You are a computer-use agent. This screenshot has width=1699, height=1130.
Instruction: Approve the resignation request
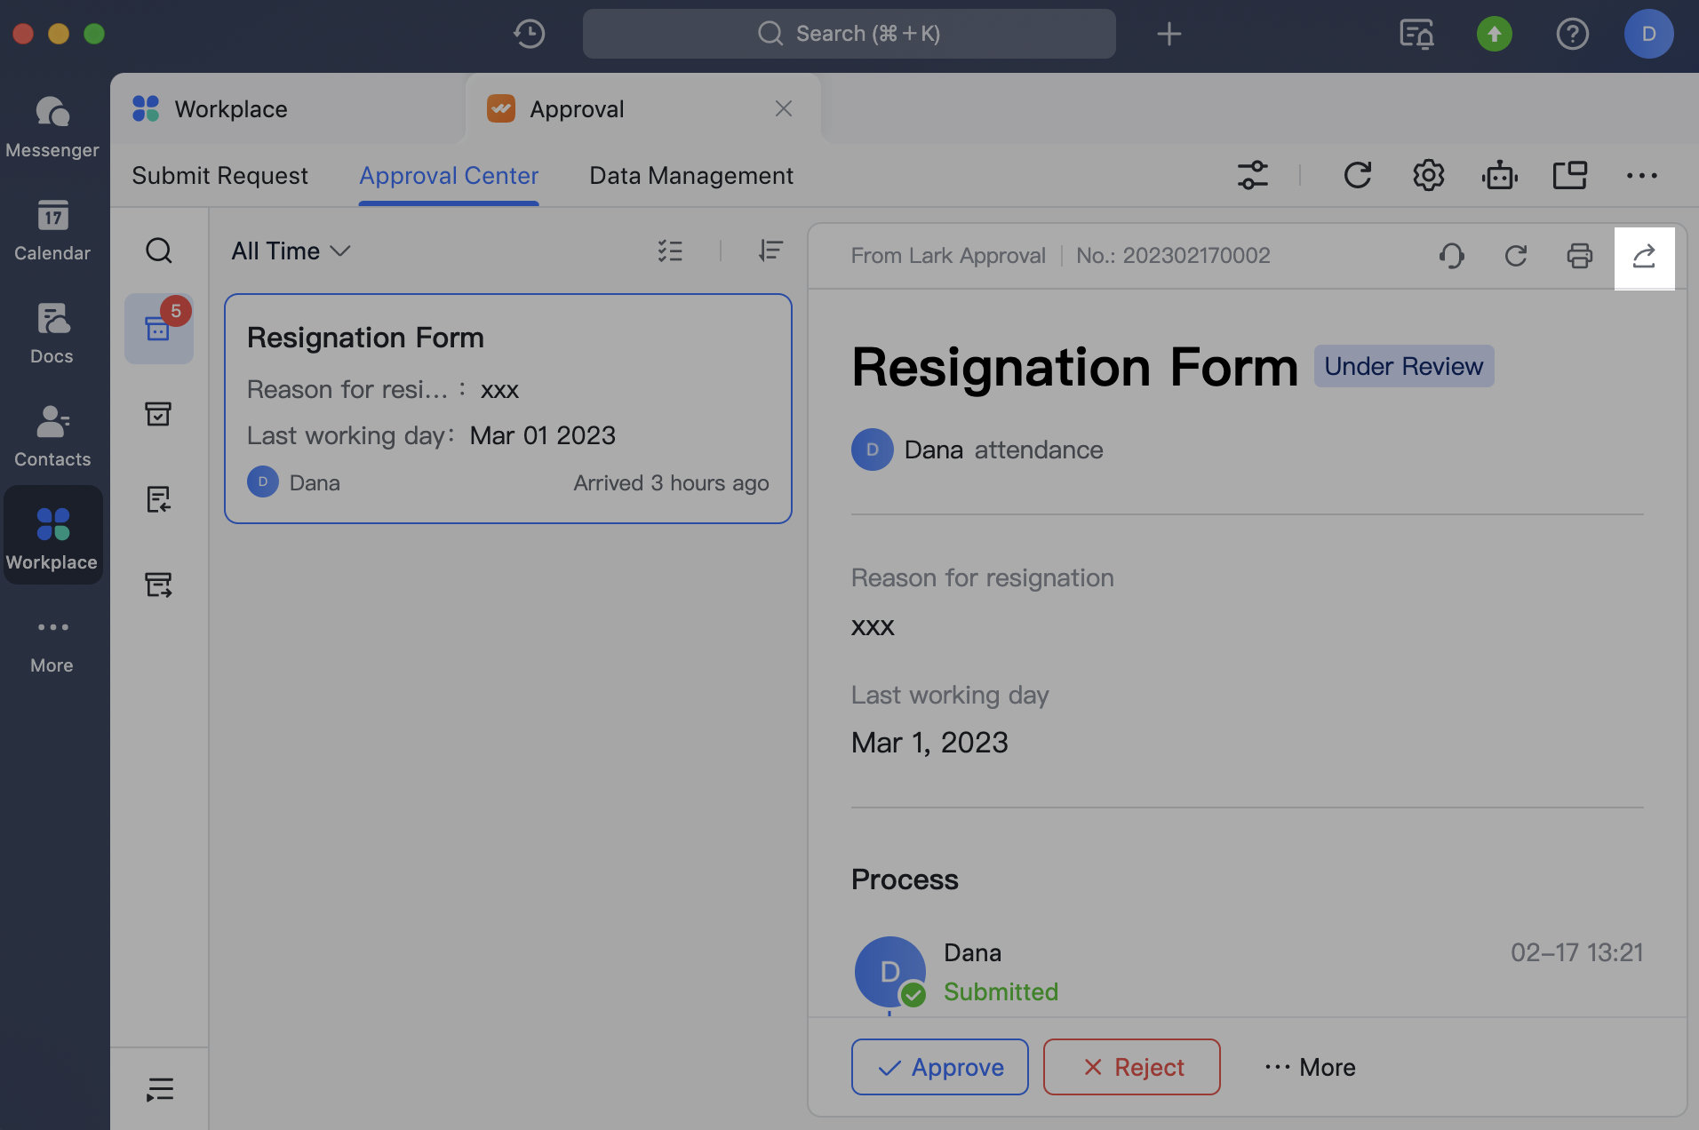pos(939,1067)
